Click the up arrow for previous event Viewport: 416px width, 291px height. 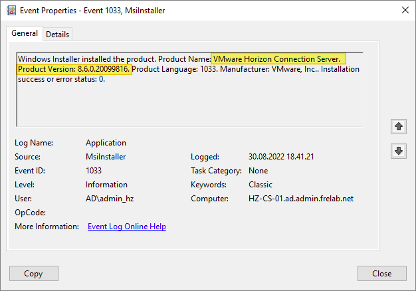(x=399, y=126)
